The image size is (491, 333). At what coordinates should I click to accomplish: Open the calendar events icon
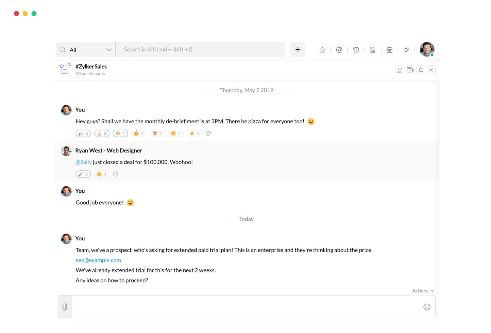point(389,50)
